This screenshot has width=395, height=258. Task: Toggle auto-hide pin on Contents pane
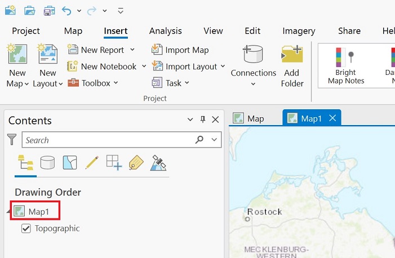(203, 119)
